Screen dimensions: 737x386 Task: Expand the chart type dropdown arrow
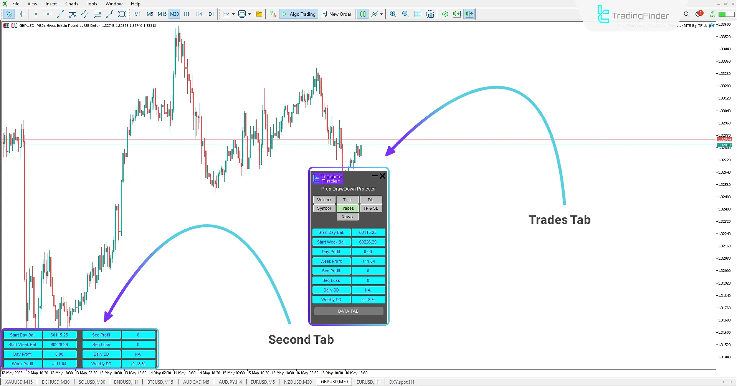tap(233, 14)
